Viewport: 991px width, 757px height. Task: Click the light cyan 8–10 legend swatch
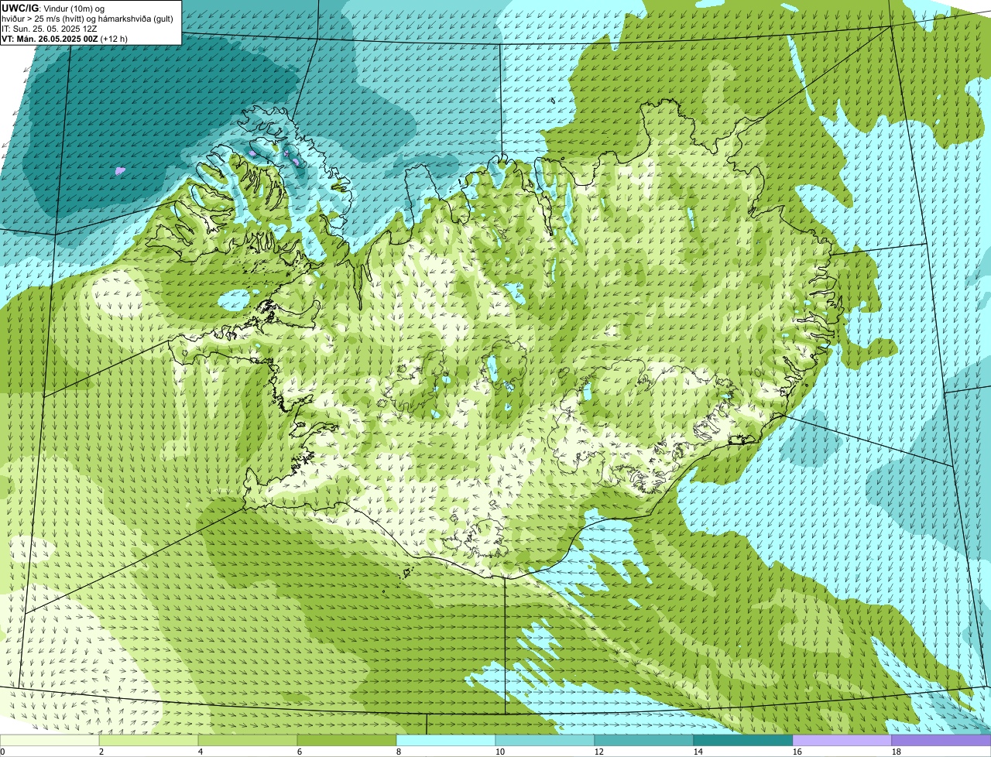(x=446, y=741)
